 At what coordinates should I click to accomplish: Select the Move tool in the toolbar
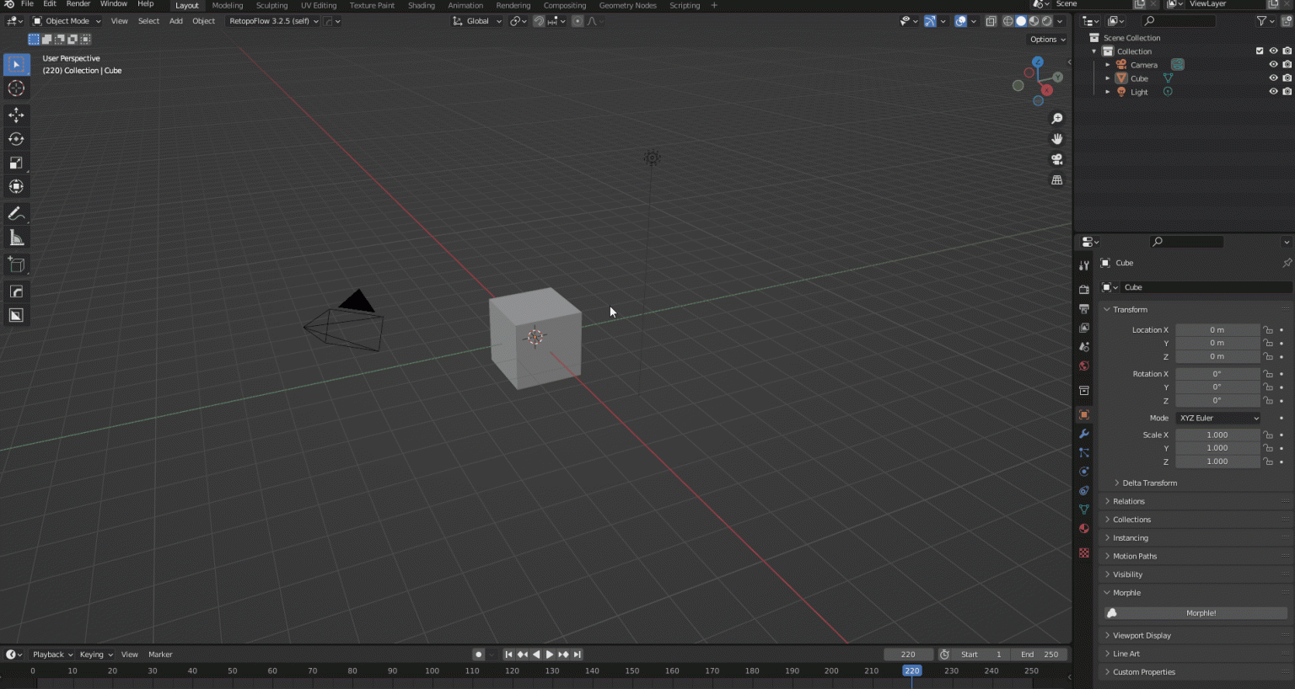click(16, 115)
